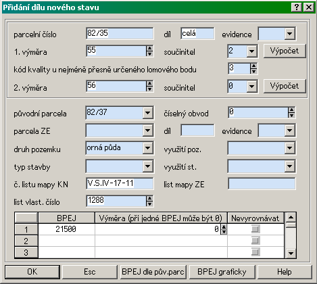Viewport: 317px width, 284px height.
Task: Click the table scrollbar down arrow
Action: click(291, 253)
